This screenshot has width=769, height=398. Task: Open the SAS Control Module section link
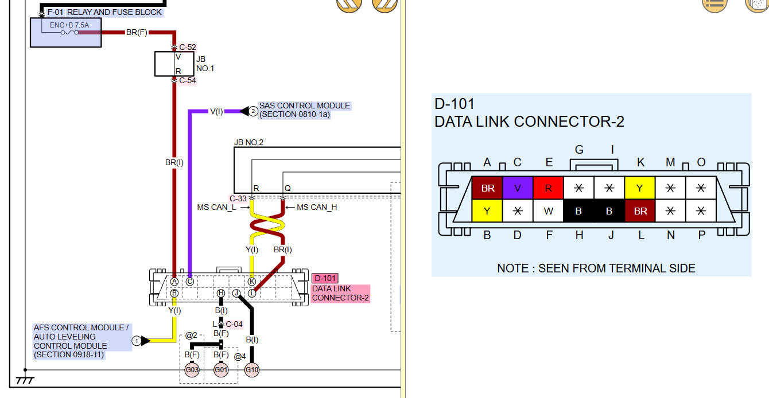(x=304, y=110)
